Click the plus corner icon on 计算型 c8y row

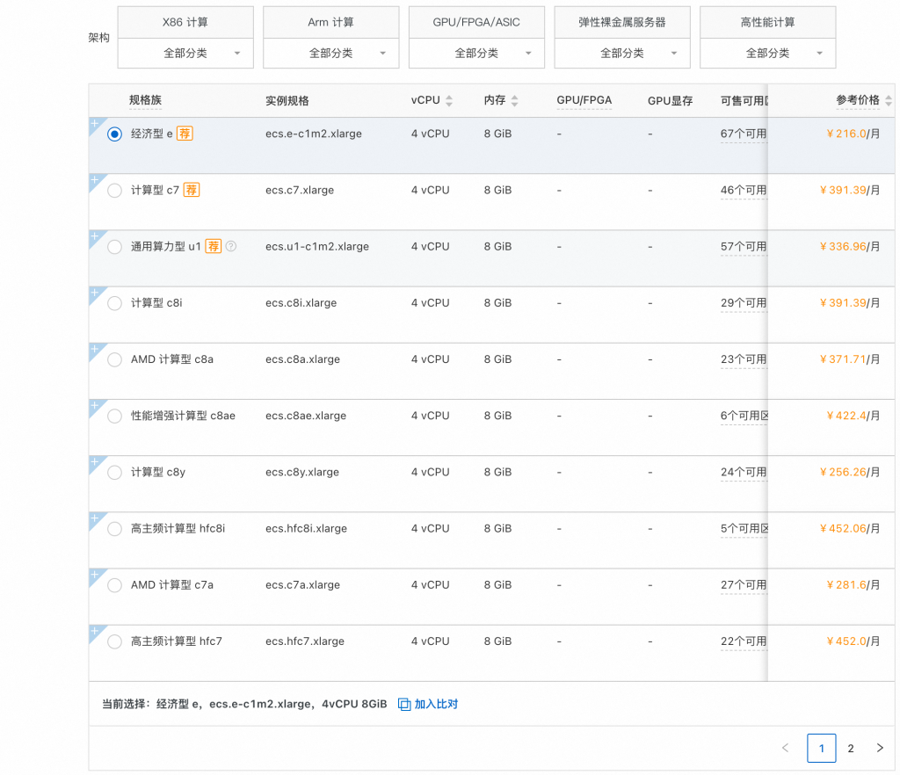point(95,462)
